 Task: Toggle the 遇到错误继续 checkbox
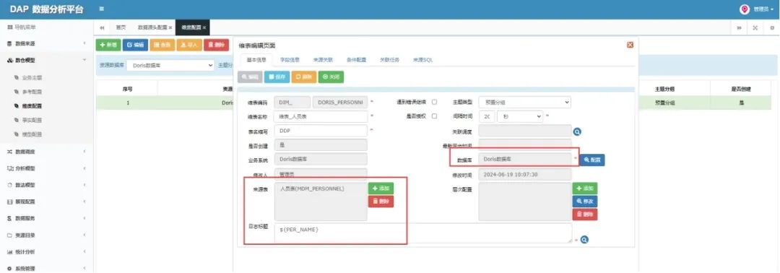(x=434, y=102)
